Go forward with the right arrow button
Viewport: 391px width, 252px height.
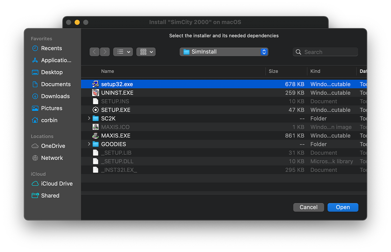click(105, 52)
